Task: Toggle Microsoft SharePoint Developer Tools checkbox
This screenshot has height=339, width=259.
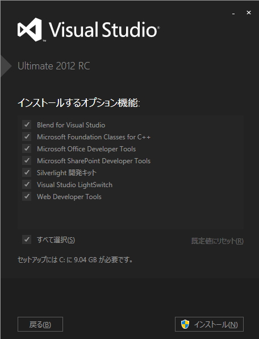Action: [27, 160]
